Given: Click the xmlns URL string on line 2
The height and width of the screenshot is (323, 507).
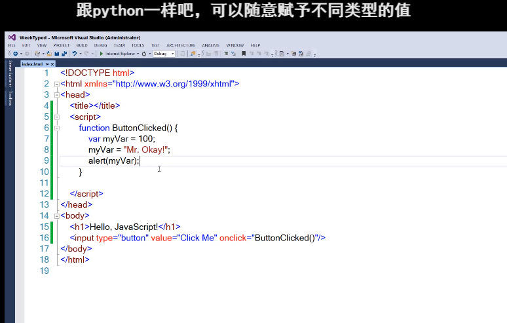Looking at the screenshot, I should (x=174, y=84).
